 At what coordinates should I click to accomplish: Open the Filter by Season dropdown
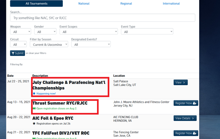click(49, 44)
